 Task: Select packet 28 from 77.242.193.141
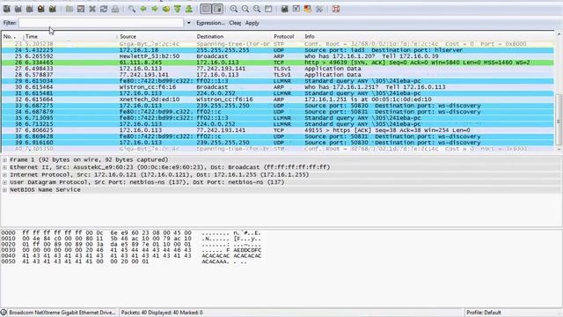[x=278, y=75]
